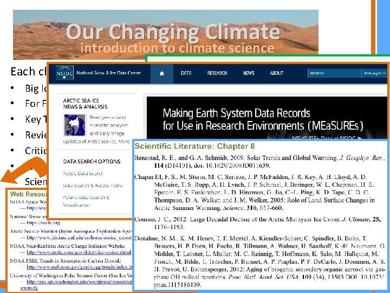
Task: Click the University of Washington Polar Science Center text
Action: coord(71,276)
